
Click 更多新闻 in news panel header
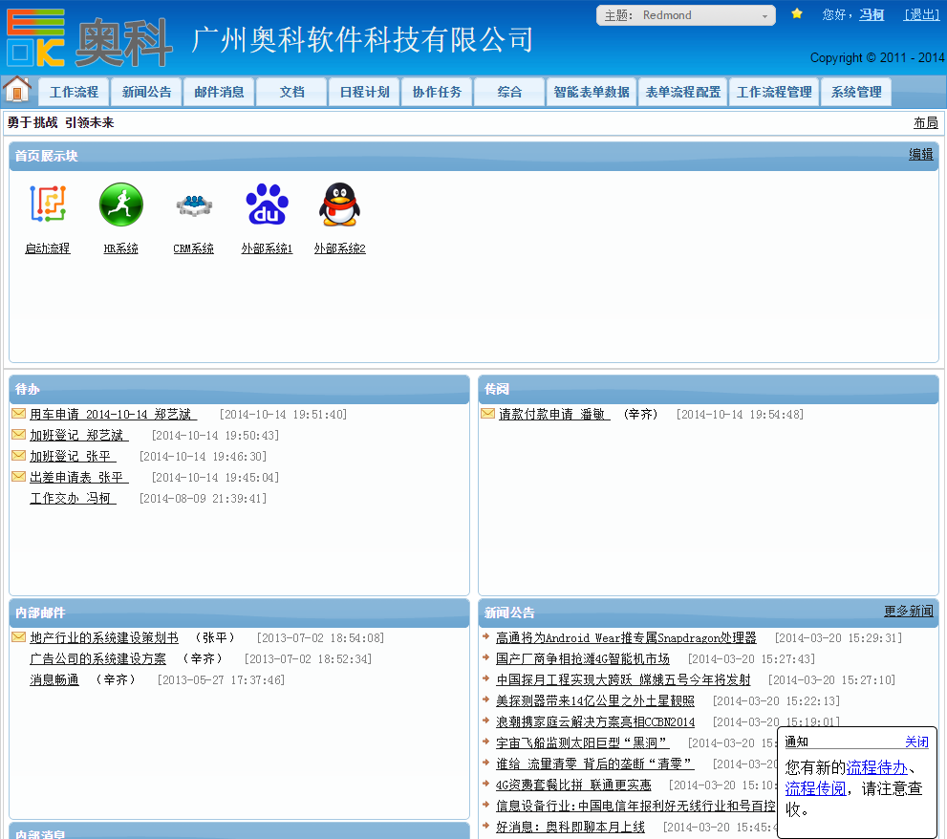tap(908, 612)
